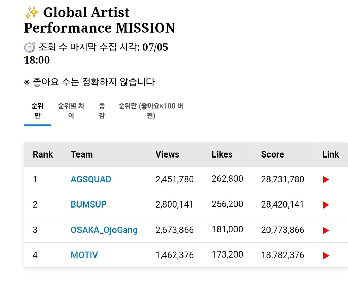This screenshot has height=281, width=348.
Task: Switch to 순위만 (좋아요×100 버전) tab
Action: click(151, 111)
